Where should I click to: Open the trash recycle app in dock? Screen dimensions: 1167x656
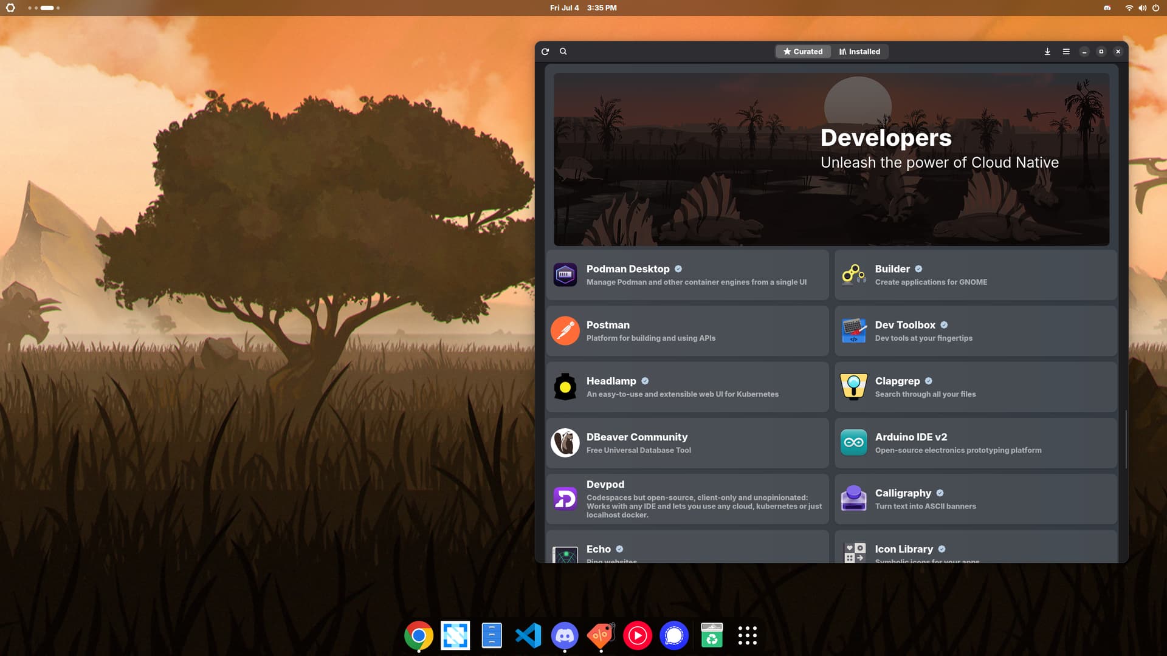pos(711,635)
